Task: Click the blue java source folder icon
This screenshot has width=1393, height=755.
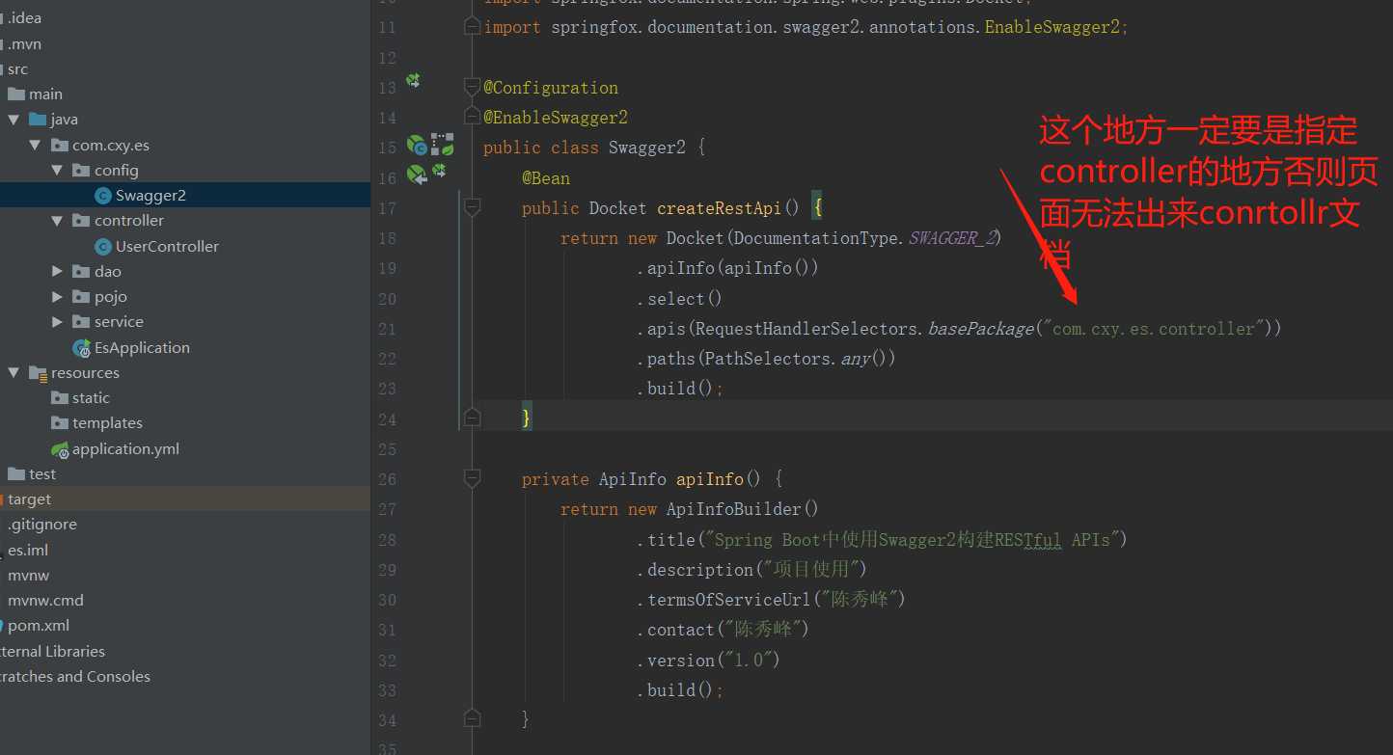Action: tap(38, 120)
